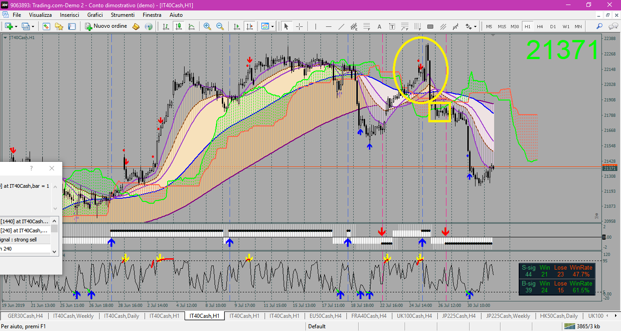Click the 'signal : strong sell' alert row
Image resolution: width=621 pixels, height=331 pixels.
25,240
